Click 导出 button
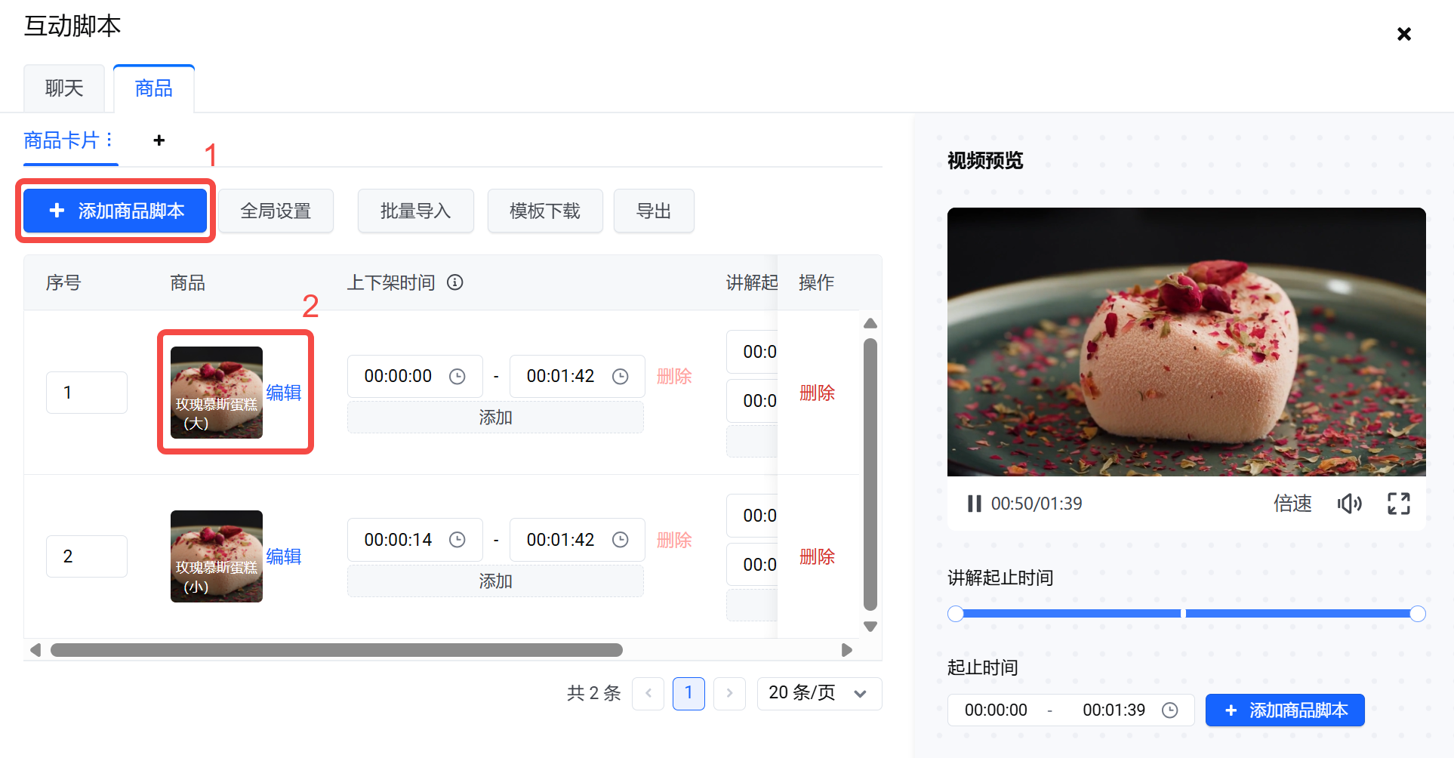 pos(654,211)
